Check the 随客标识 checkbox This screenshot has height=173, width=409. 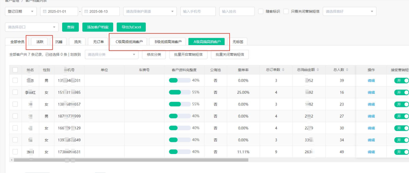click(261, 11)
